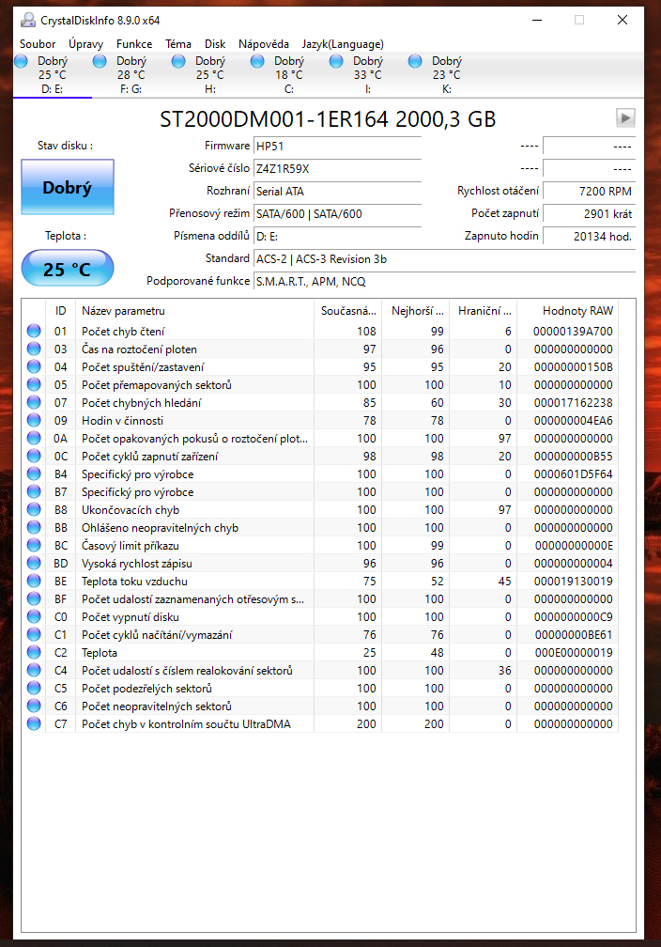The width and height of the screenshot is (661, 947).
Task: Select the D: E: disk tab
Action: (x=52, y=75)
